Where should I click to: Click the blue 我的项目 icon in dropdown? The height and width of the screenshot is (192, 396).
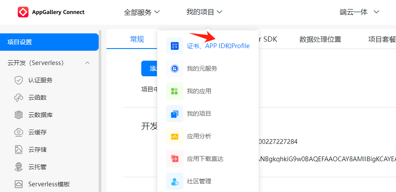(x=175, y=114)
